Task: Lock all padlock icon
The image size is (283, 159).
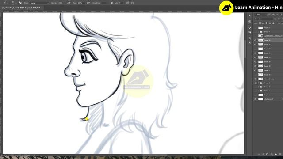Action: pos(273,23)
